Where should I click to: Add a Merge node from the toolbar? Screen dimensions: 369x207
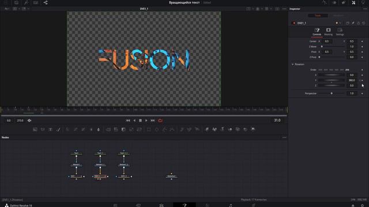[108, 129]
